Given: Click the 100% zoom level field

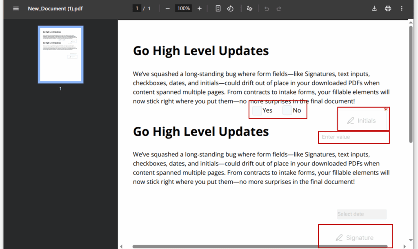Looking at the screenshot, I should click(x=183, y=9).
